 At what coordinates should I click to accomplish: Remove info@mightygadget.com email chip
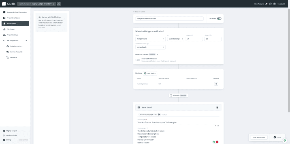(x=159, y=114)
